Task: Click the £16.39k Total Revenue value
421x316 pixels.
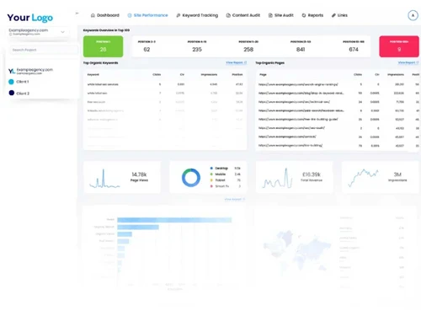Action: coord(312,174)
